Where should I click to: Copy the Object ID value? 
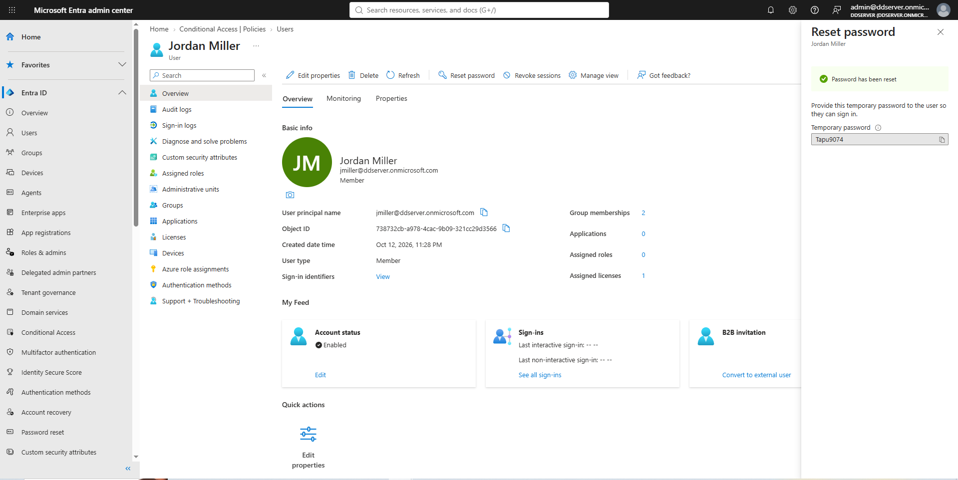[x=506, y=228]
